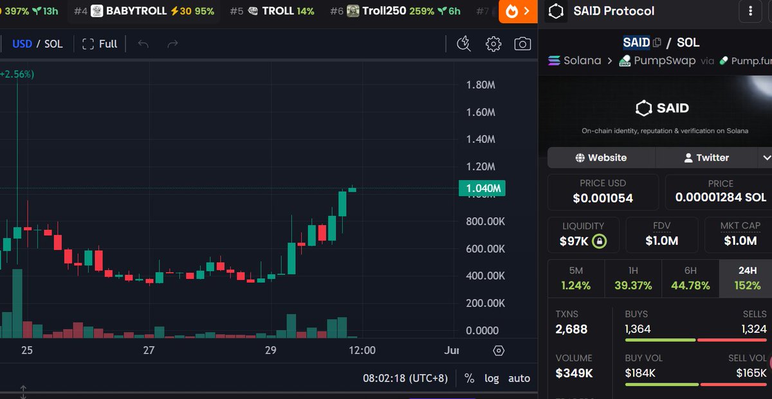This screenshot has width=772, height=399.
Task: Open trending #6 Troll250 entry
Action: (396, 11)
